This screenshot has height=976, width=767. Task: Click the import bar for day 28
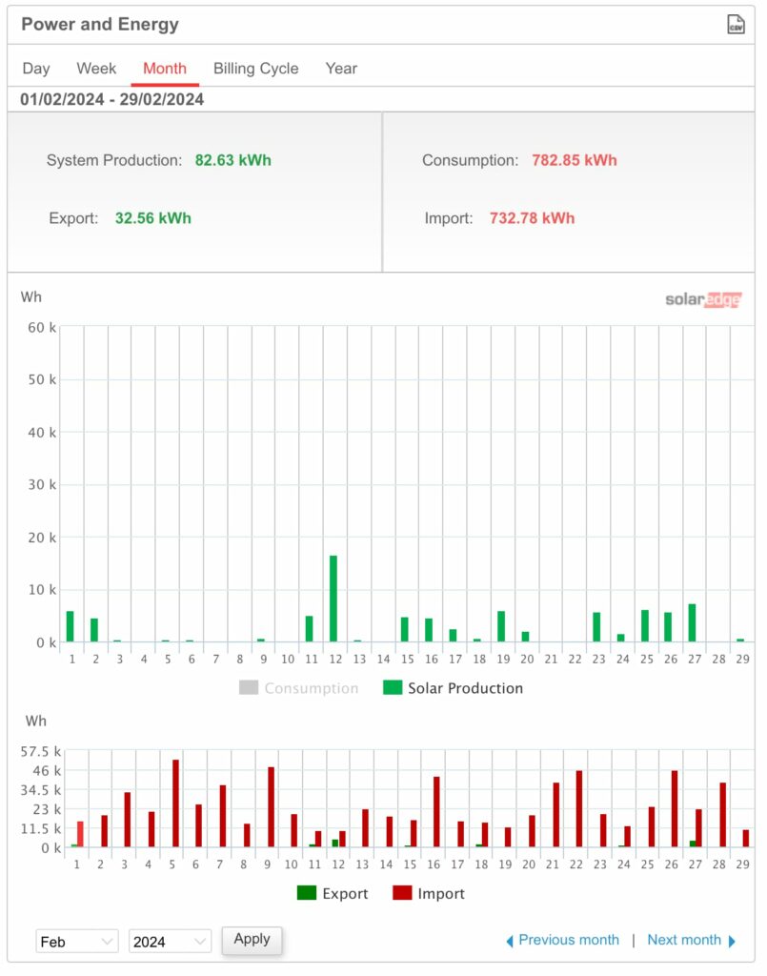pyautogui.click(x=723, y=815)
